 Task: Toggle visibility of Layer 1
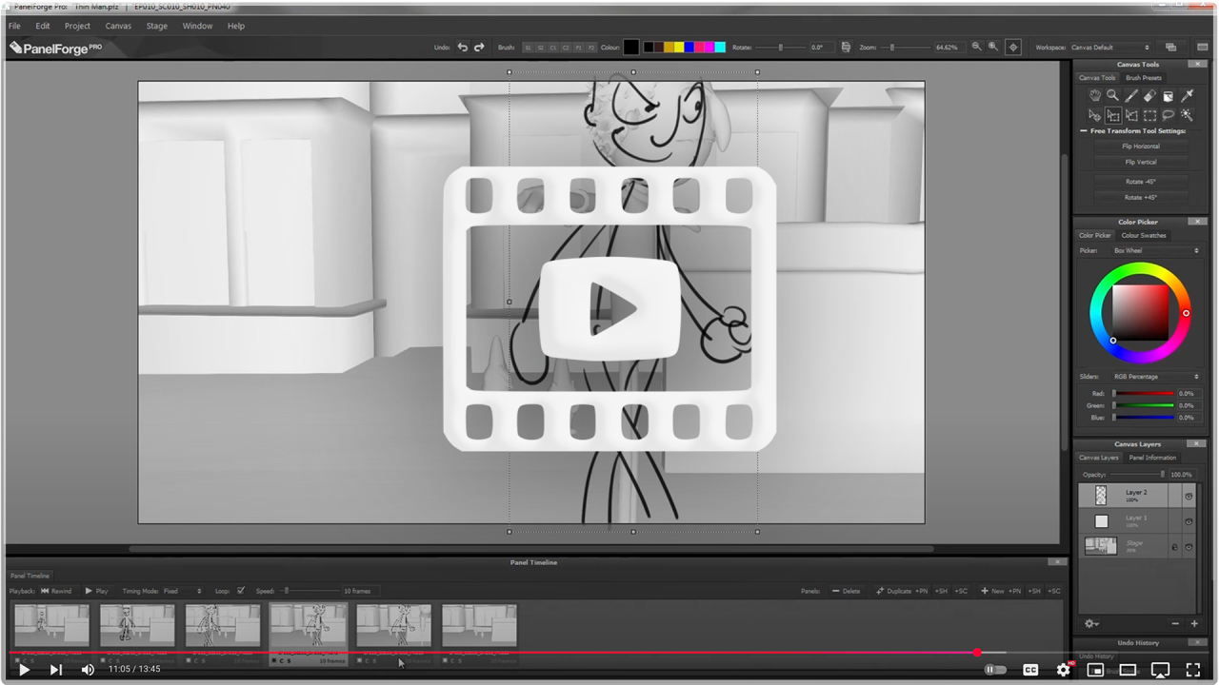point(1189,521)
